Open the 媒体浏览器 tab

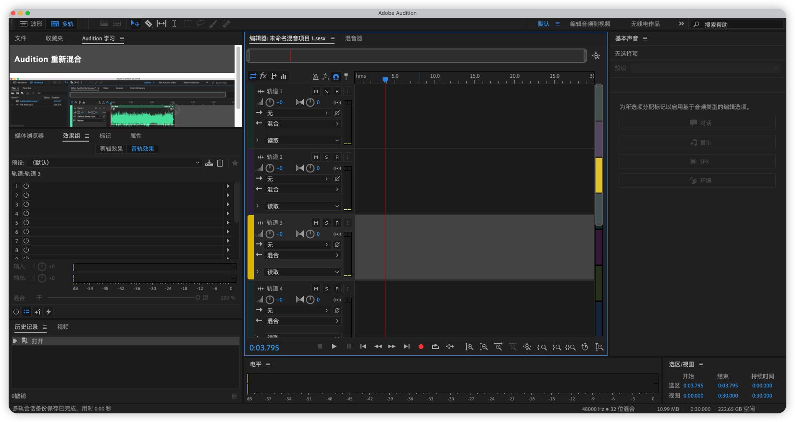pyautogui.click(x=29, y=136)
